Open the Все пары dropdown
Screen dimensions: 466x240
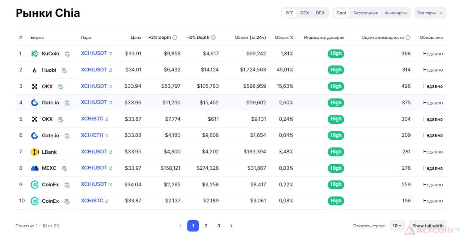coord(430,13)
